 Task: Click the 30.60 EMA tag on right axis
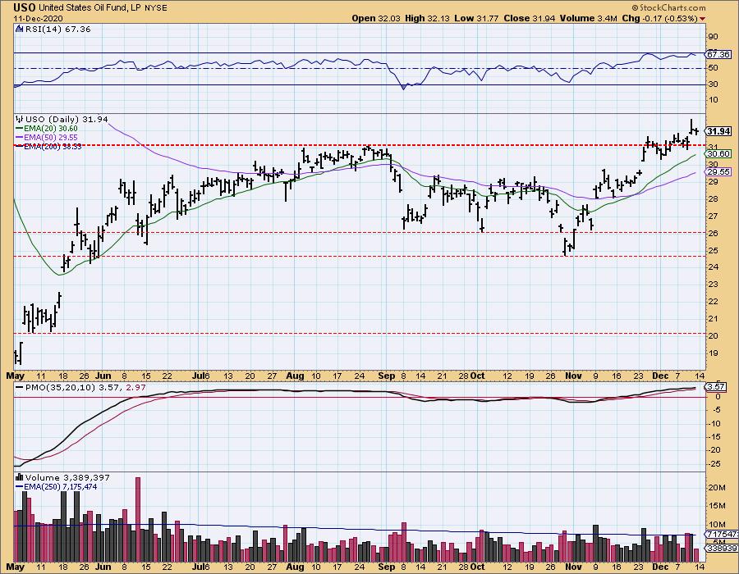[718, 154]
